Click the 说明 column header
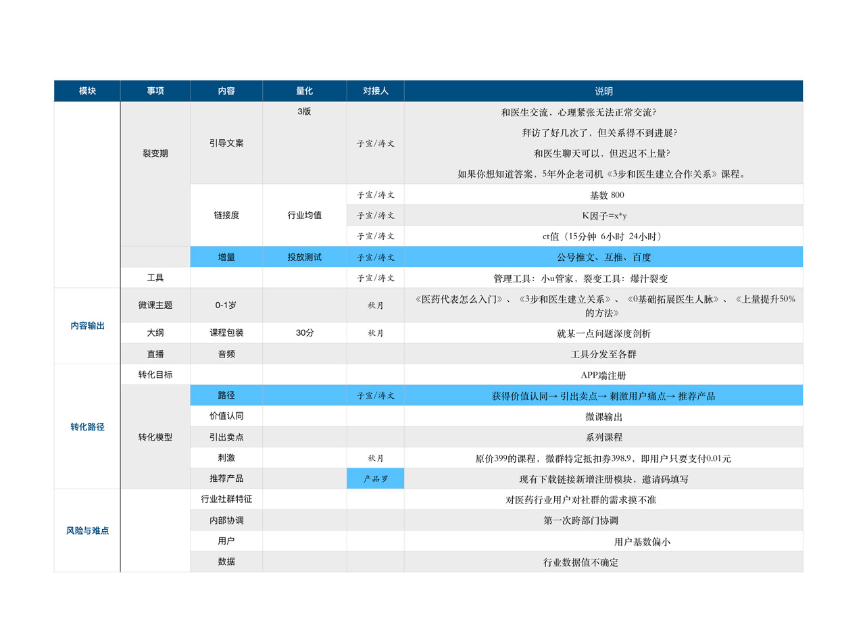 [x=603, y=91]
